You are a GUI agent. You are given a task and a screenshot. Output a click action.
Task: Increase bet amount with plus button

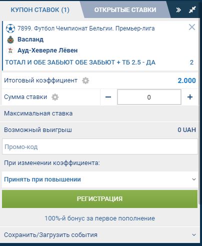tap(190, 97)
